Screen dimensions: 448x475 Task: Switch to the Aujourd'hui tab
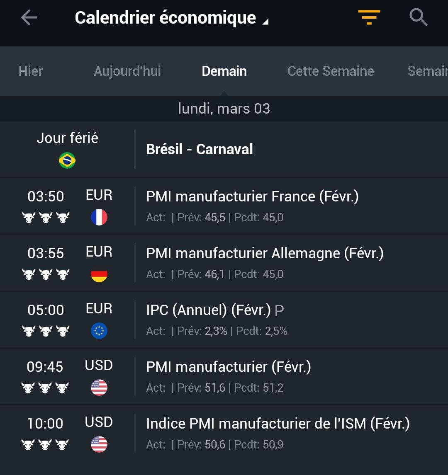click(127, 71)
